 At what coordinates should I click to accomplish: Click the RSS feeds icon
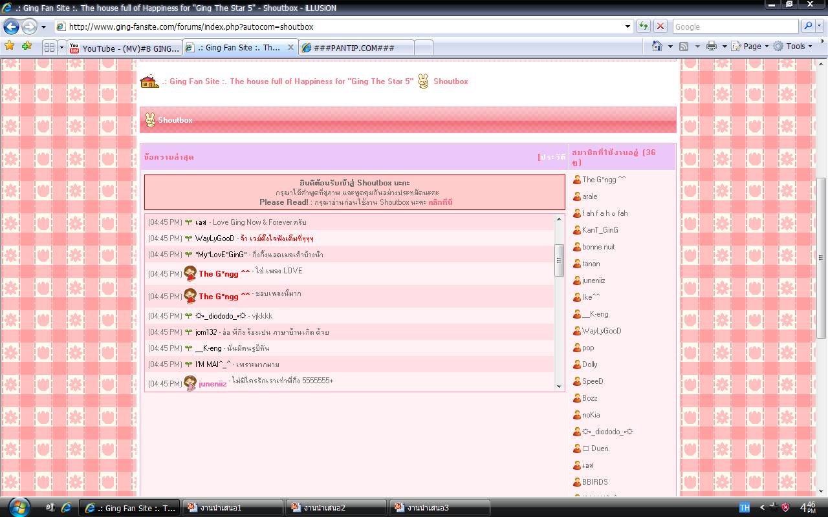coord(684,46)
